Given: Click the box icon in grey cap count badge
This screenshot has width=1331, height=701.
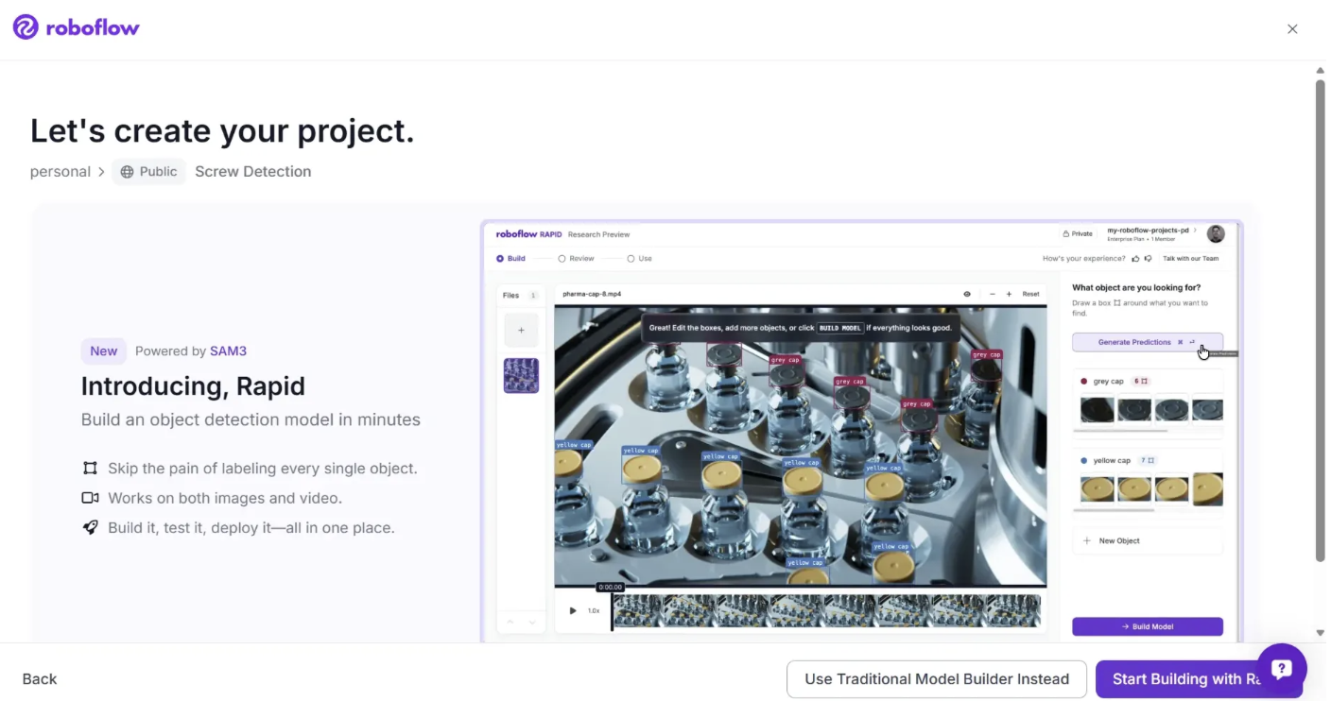Looking at the screenshot, I should click(1144, 382).
